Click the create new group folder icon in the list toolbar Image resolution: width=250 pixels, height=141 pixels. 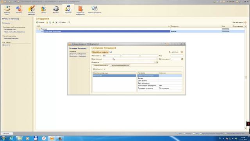pyautogui.click(x=47, y=22)
